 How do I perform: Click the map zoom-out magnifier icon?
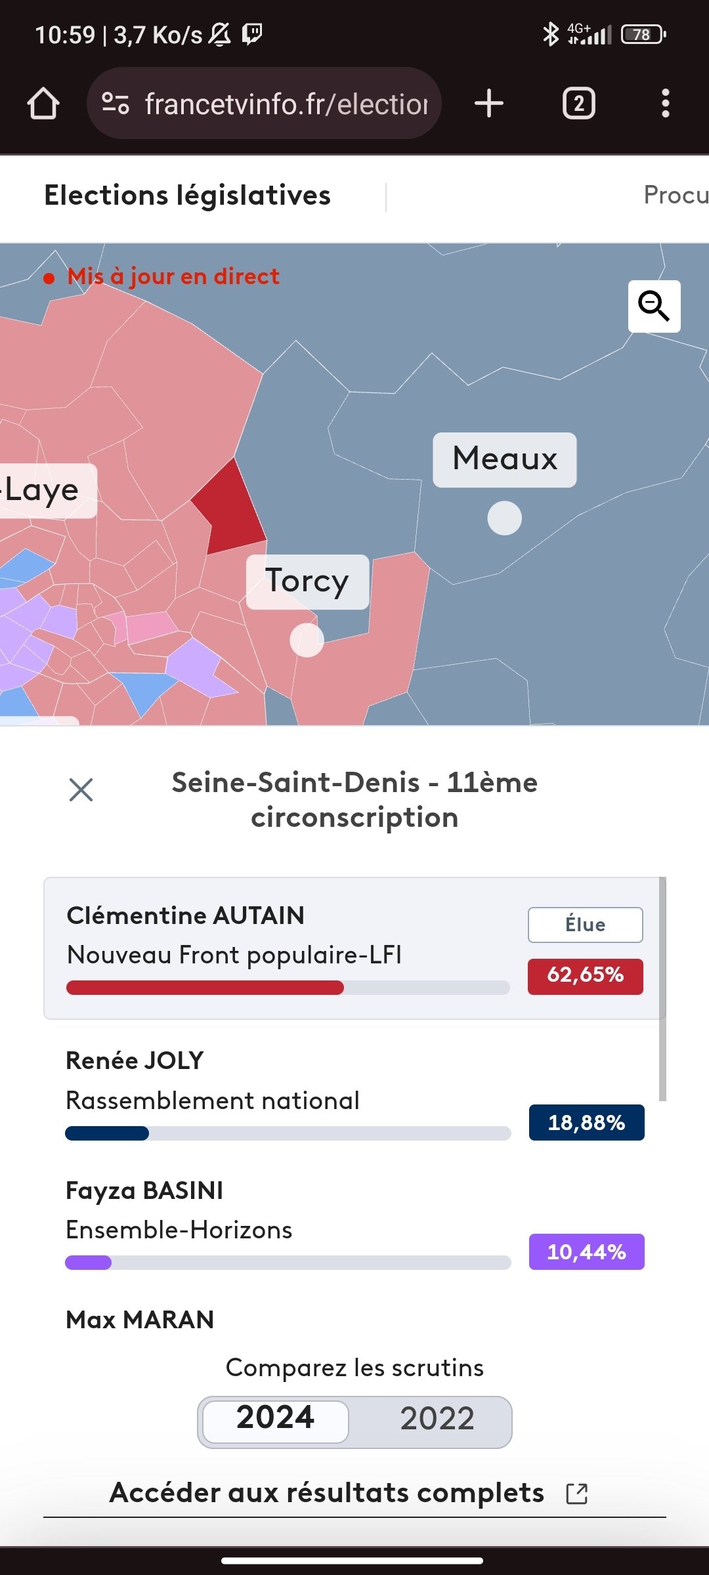(x=654, y=306)
